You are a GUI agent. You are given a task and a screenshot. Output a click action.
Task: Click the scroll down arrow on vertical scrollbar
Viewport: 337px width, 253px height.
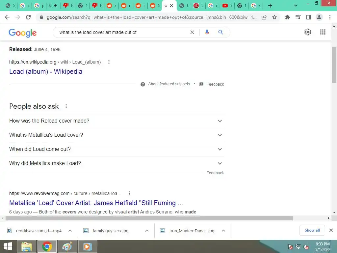pos(334,212)
